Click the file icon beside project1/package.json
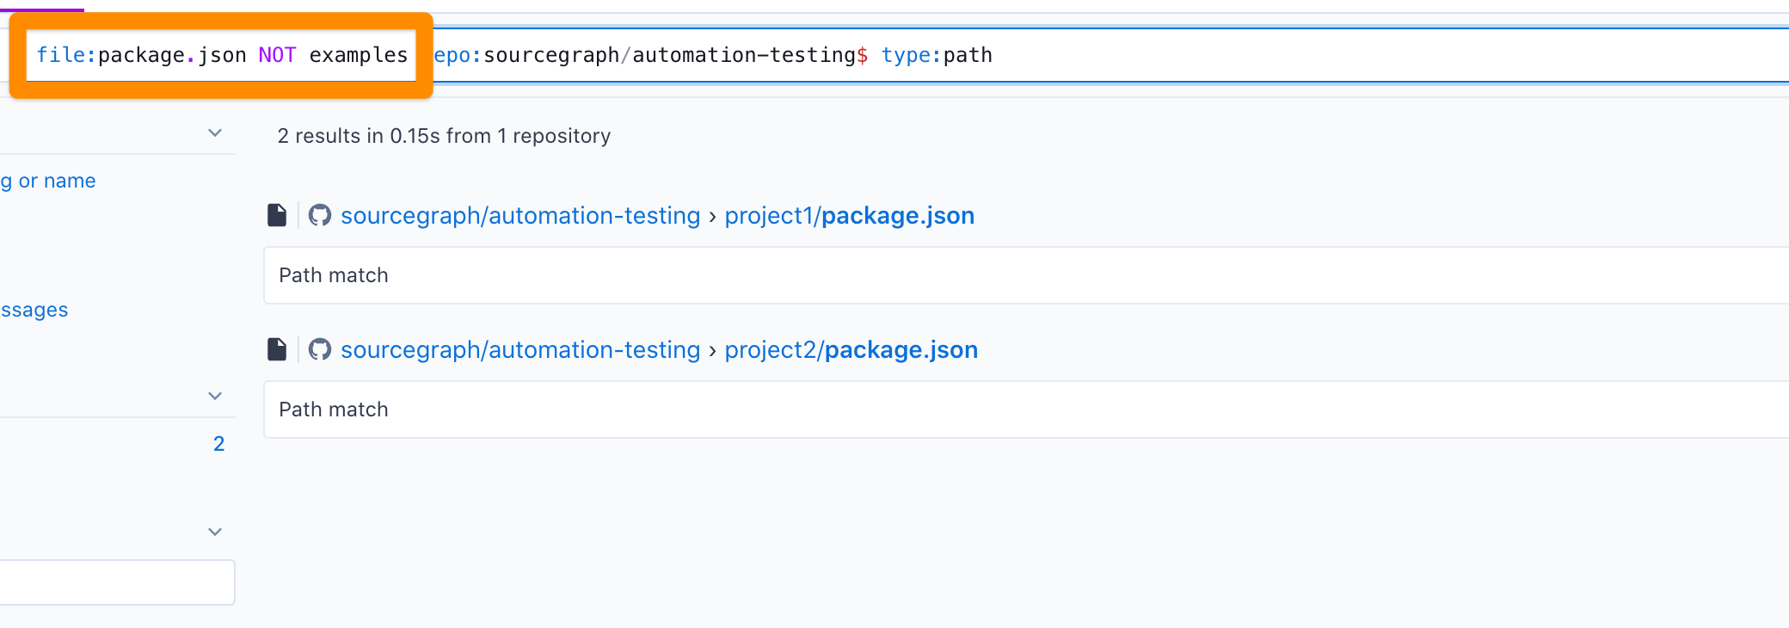The width and height of the screenshot is (1789, 628). pos(277,215)
